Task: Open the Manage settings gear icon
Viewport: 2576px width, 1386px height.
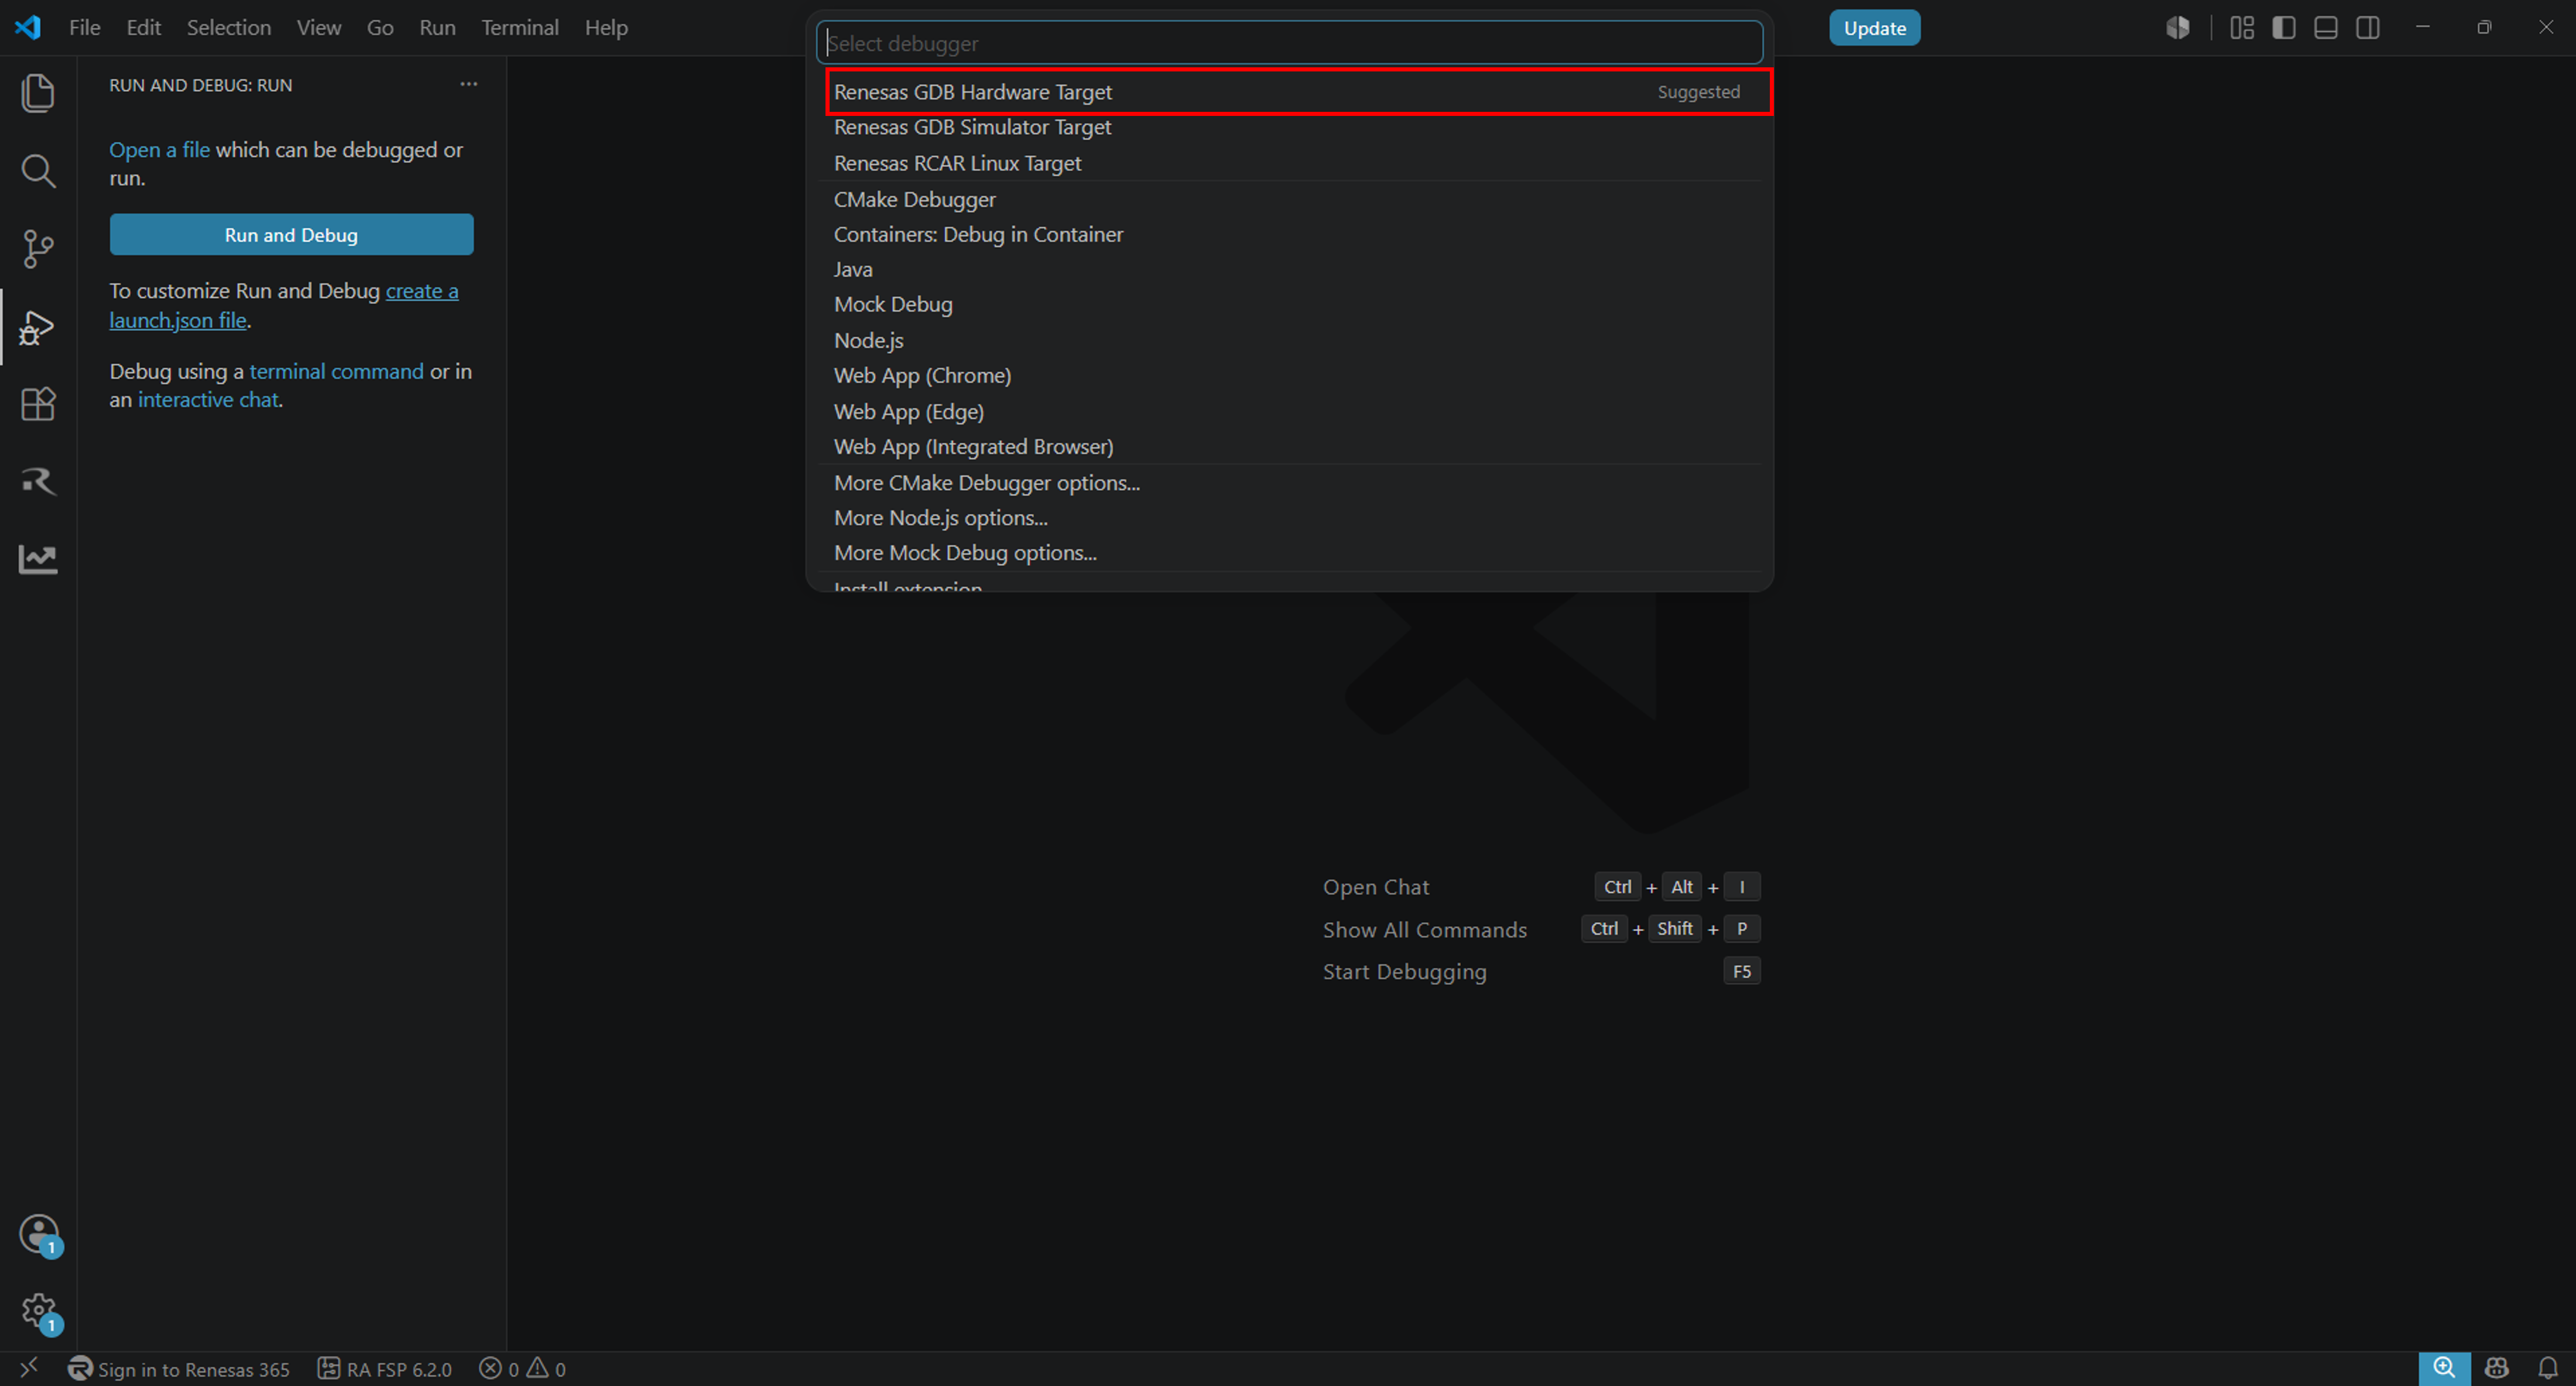Action: coord(40,1312)
